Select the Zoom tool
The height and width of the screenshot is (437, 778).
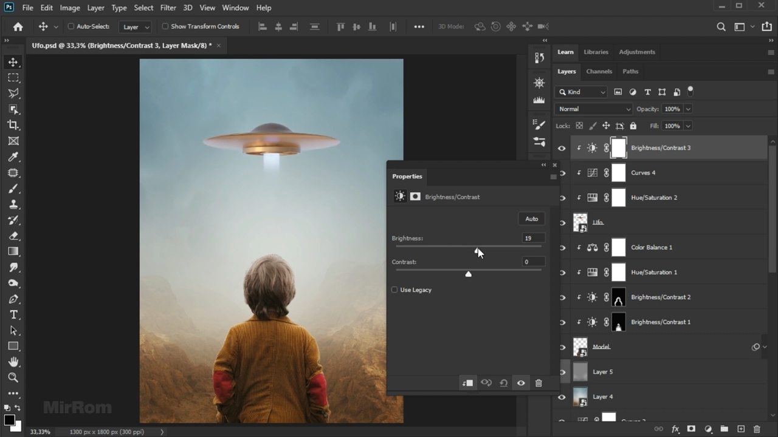13,378
